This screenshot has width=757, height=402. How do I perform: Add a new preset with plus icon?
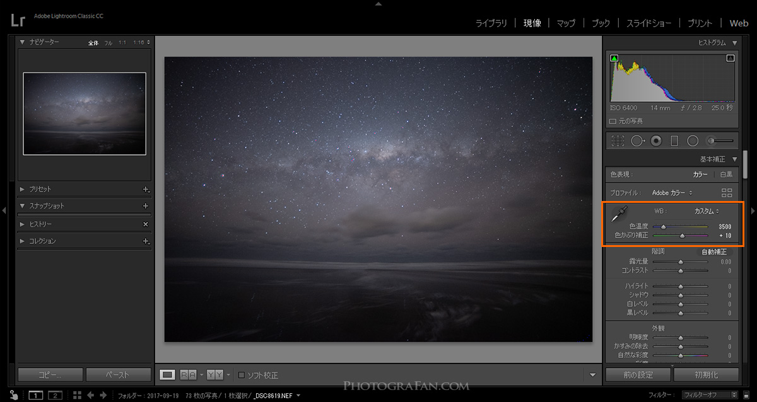pos(146,189)
